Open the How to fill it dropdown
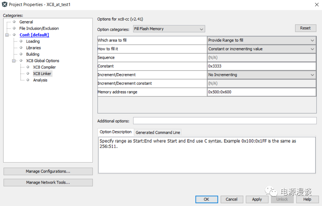Screen dimensions: 322x206 (261, 49)
